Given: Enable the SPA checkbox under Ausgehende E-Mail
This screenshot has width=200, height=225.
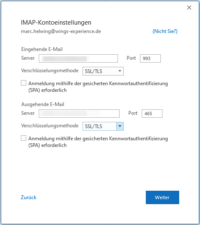Looking at the screenshot, I should pos(23,138).
